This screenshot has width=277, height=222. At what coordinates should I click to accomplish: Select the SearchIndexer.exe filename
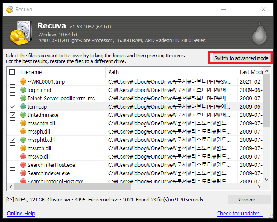click(x=49, y=173)
